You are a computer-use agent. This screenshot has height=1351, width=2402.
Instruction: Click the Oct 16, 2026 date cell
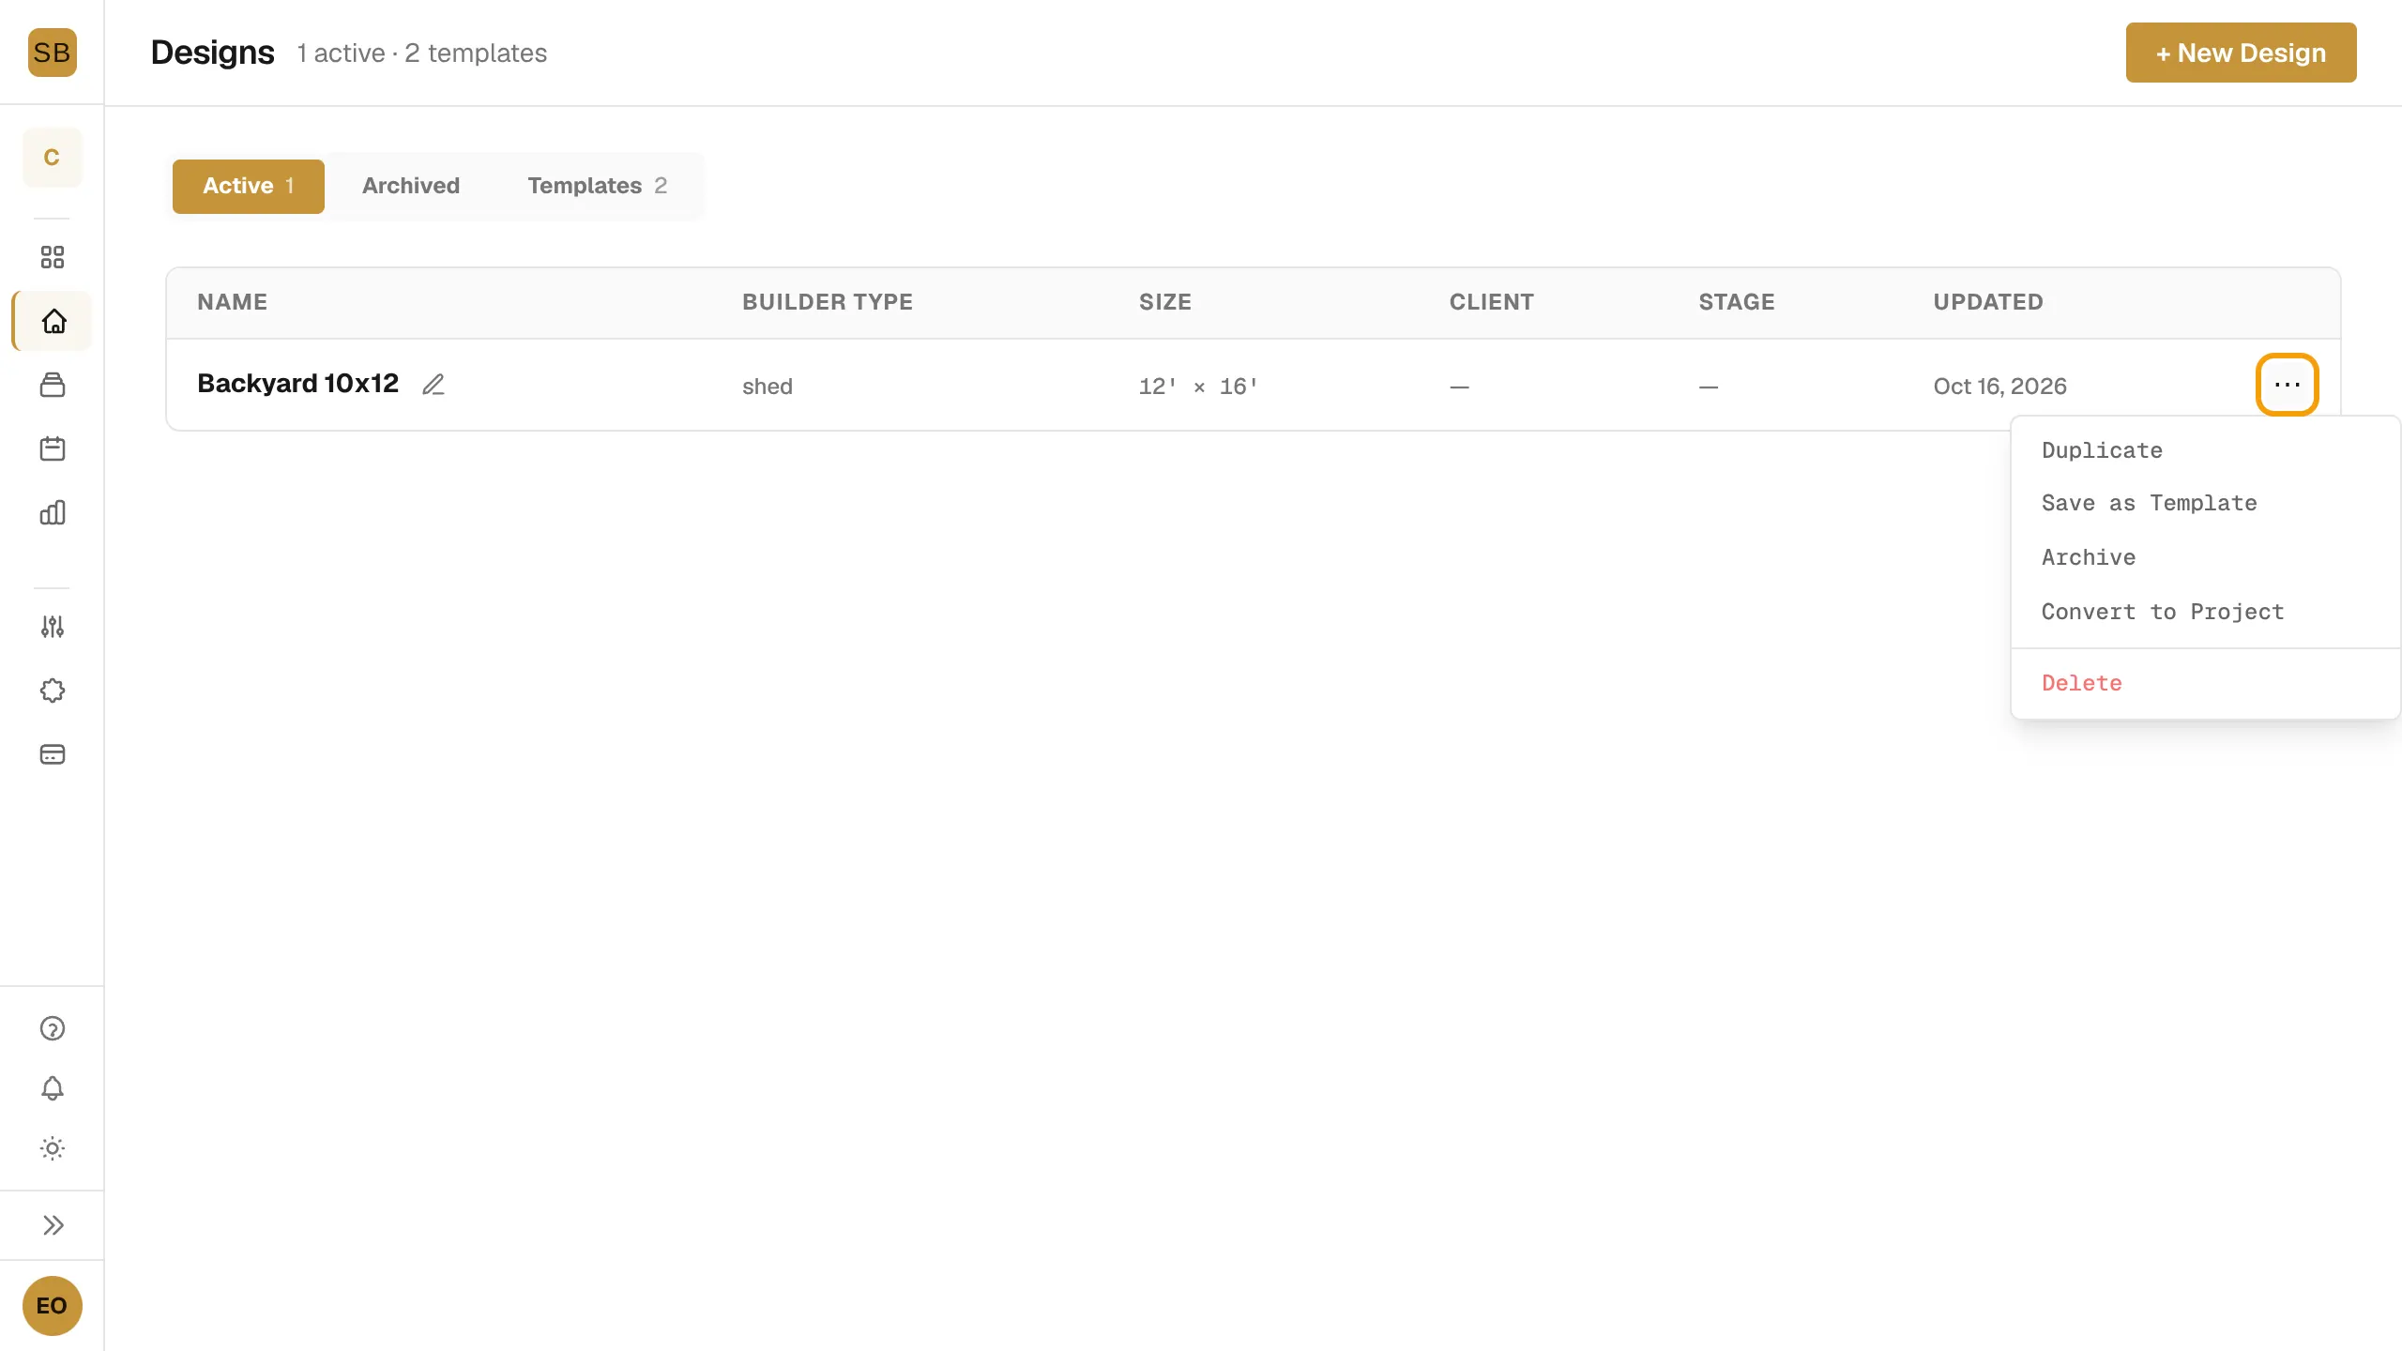[1999, 387]
